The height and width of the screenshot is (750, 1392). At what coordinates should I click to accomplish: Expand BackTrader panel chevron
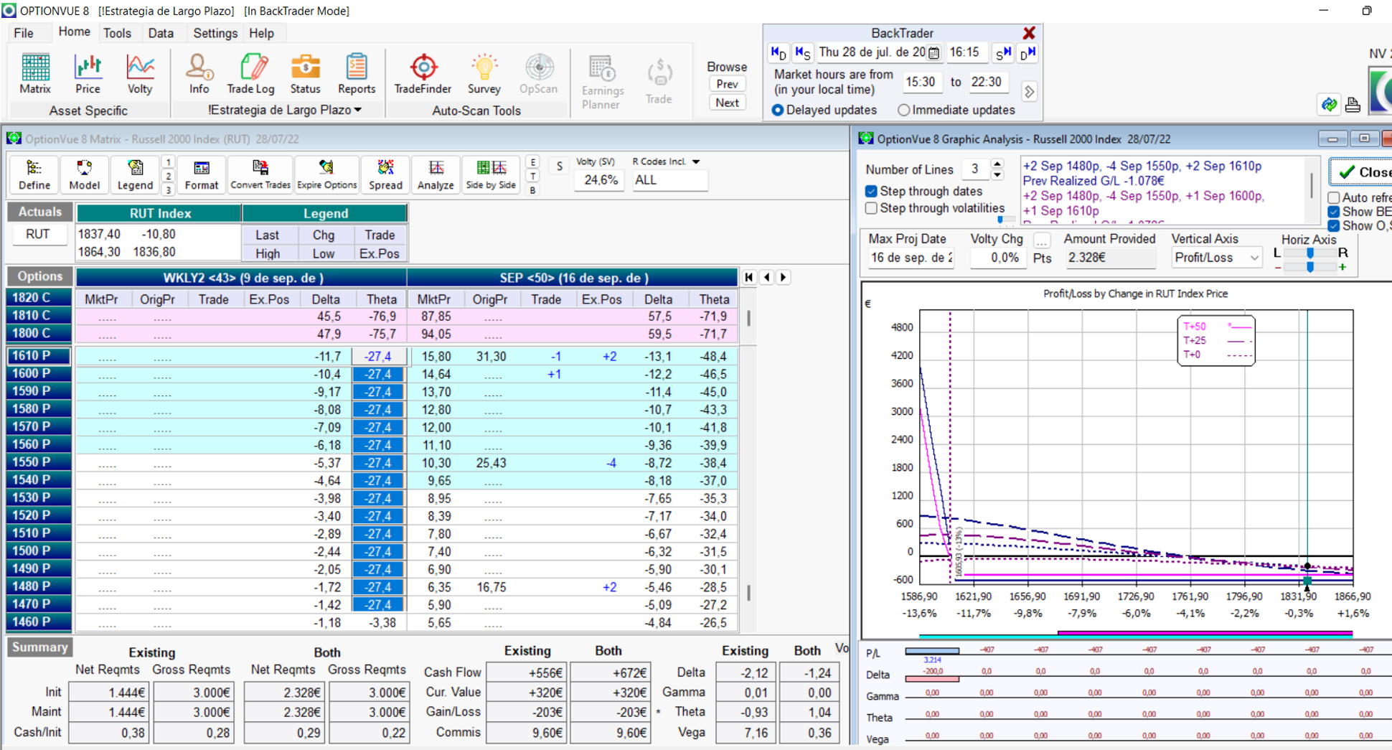[x=1029, y=92]
